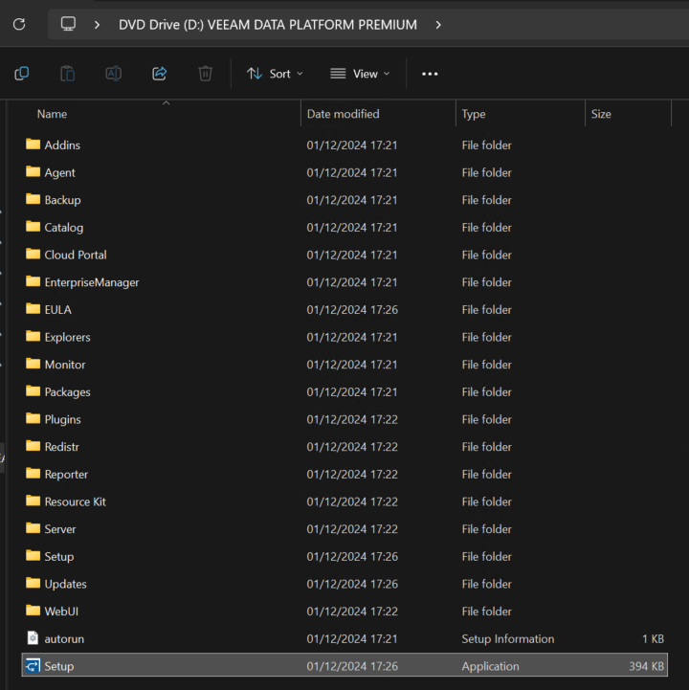Open the Sort dropdown
689x690 pixels.
[x=275, y=74]
